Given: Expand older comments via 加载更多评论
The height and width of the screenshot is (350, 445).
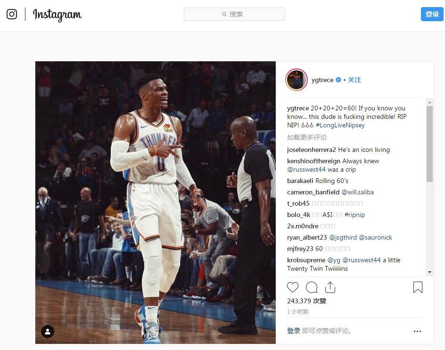Looking at the screenshot, I should [307, 138].
